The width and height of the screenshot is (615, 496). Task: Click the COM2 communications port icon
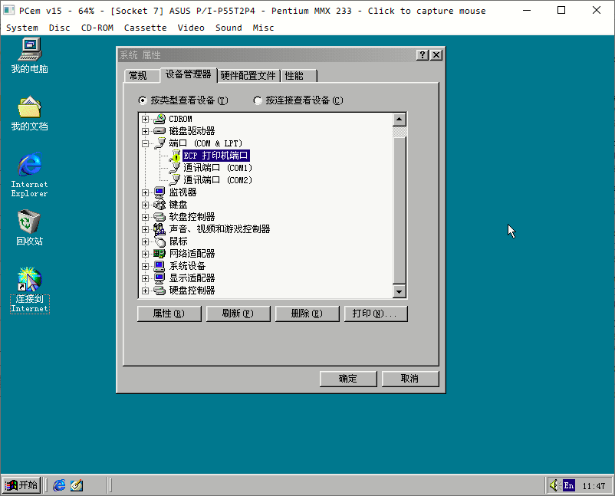pos(175,180)
